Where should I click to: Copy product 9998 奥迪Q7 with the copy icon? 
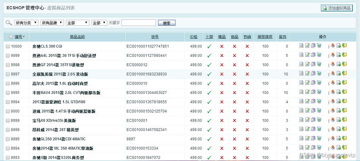[x=313, y=64]
